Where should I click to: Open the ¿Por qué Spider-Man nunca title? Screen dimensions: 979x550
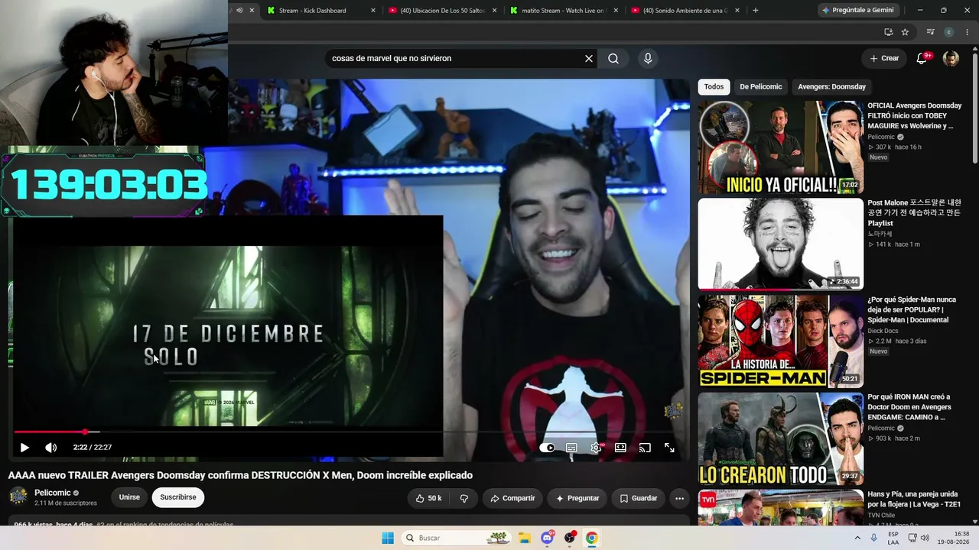tap(912, 309)
